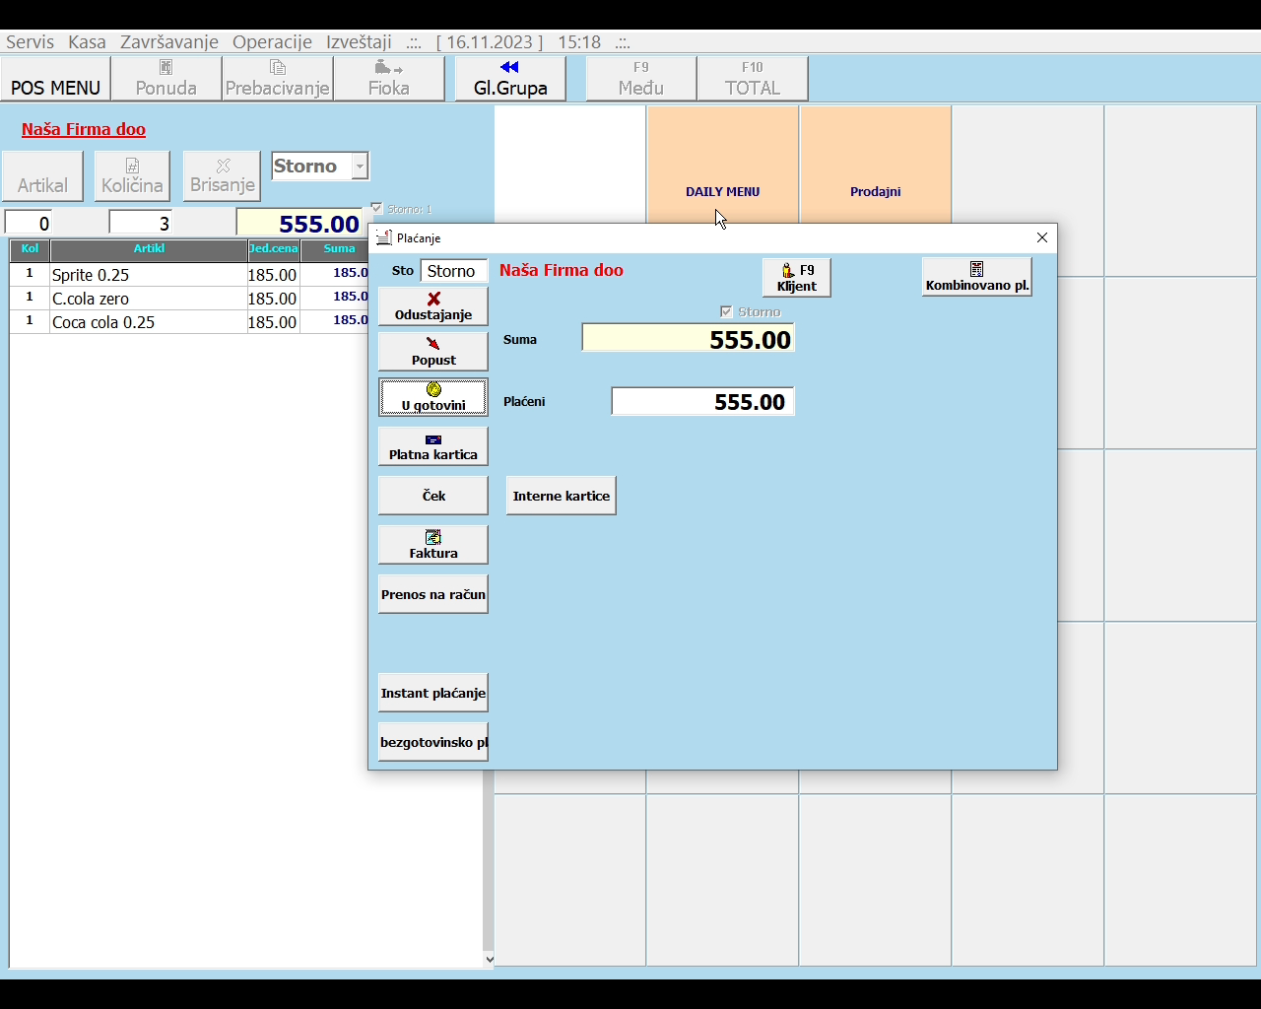This screenshot has width=1261, height=1009.
Task: Click the 185.00 unit price of Coca cola 0.25
Action: [273, 322]
